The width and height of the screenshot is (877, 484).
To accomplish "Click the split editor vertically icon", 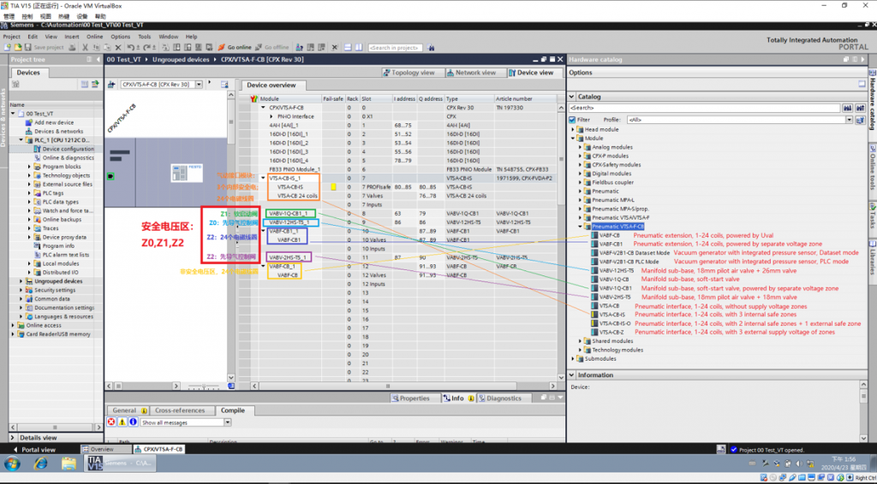I will [359, 47].
